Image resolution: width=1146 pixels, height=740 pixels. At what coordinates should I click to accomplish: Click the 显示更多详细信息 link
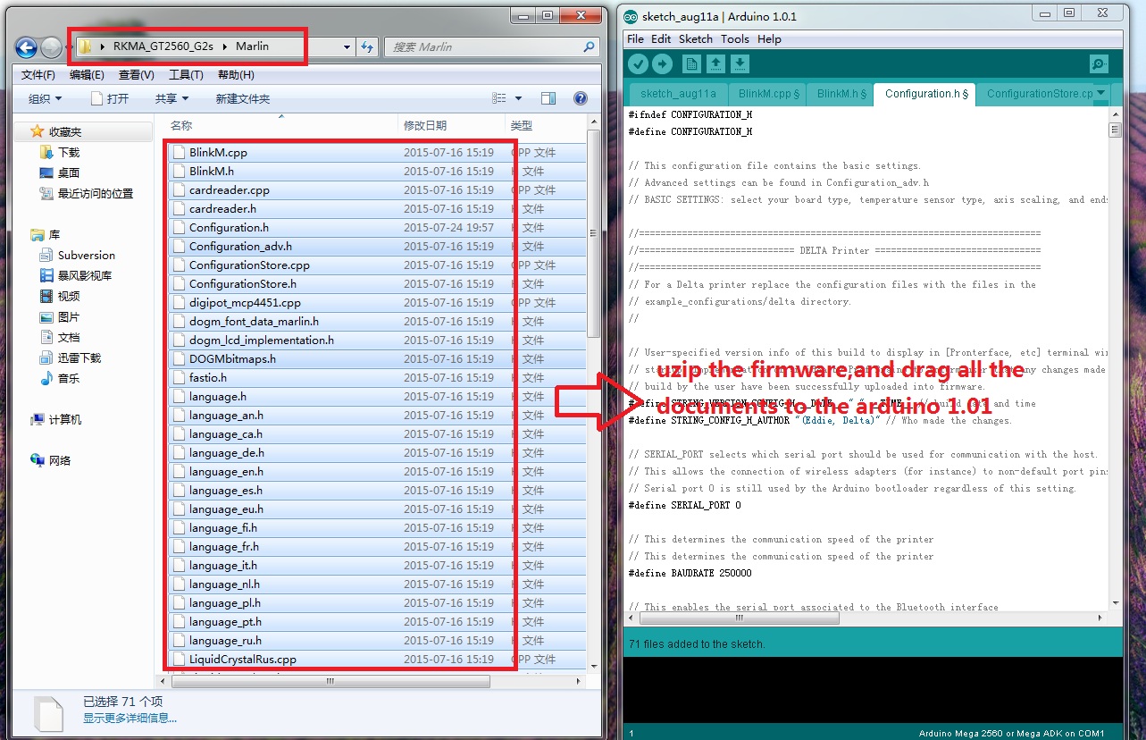pos(130,718)
